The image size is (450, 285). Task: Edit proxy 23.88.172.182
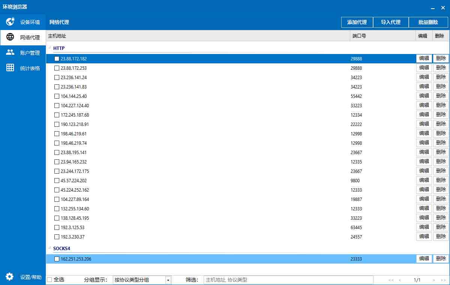click(x=424, y=58)
